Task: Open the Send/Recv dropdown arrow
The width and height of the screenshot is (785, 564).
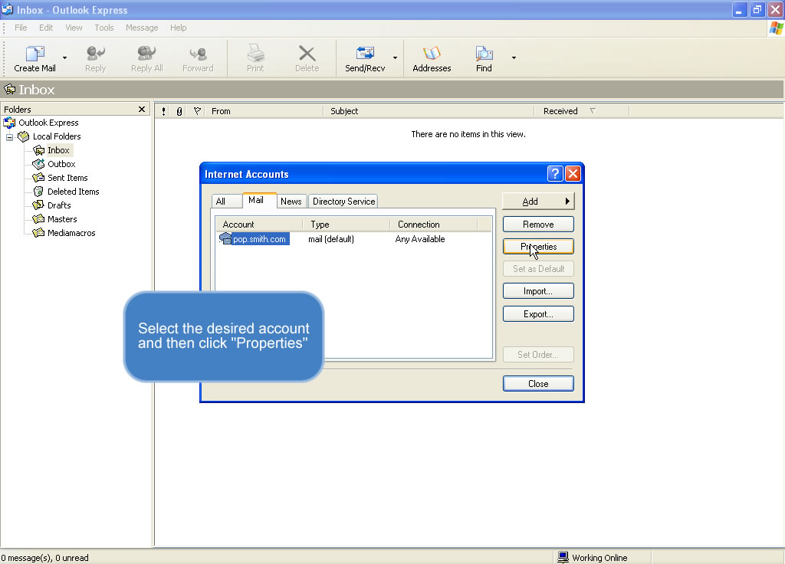Action: pos(396,57)
